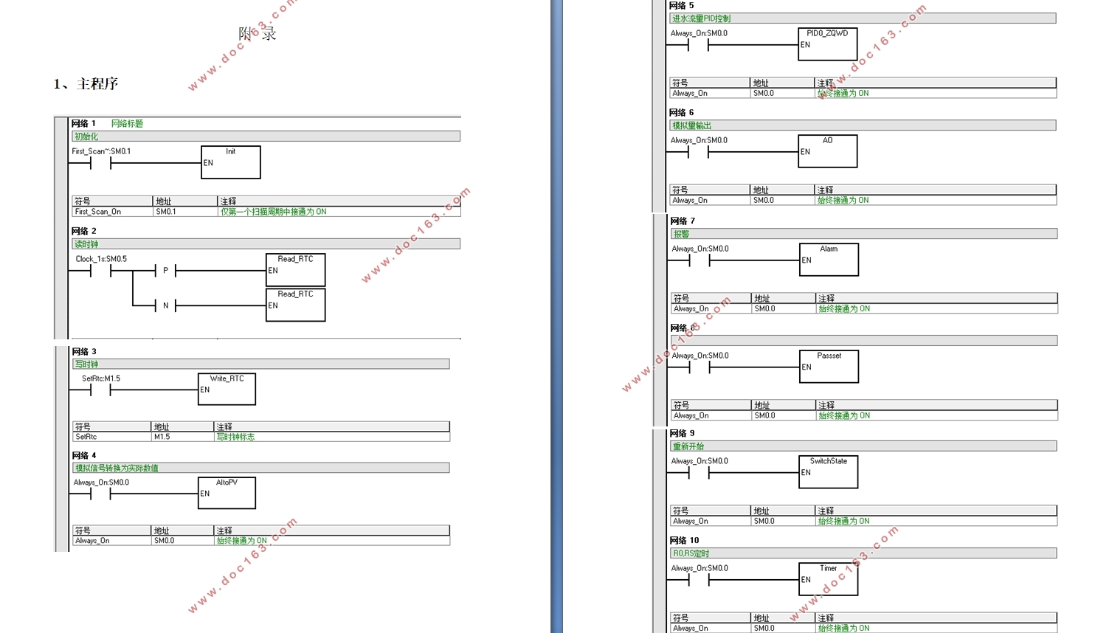Click the 报警 comment bar
This screenshot has height=633, width=1112.
(864, 234)
